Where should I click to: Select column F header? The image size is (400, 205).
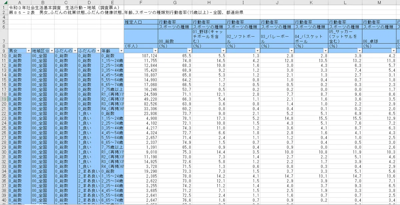pyautogui.click(x=141, y=3)
